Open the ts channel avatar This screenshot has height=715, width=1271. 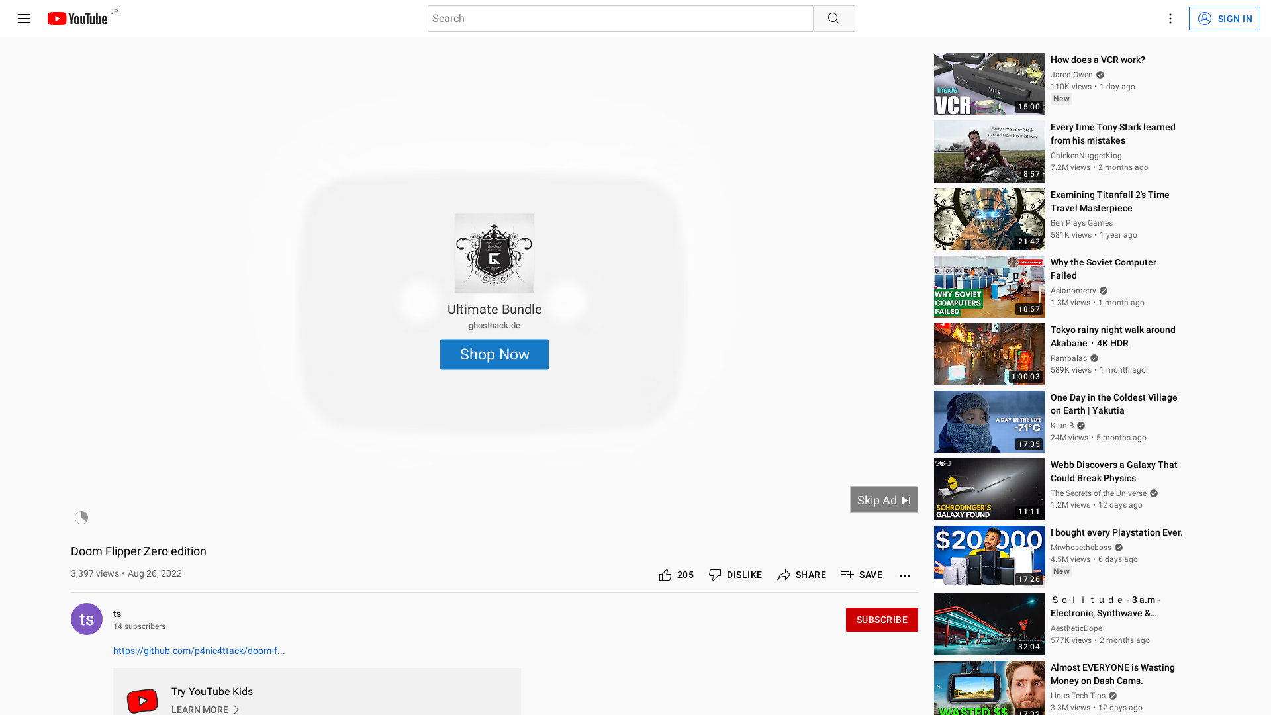point(87,619)
